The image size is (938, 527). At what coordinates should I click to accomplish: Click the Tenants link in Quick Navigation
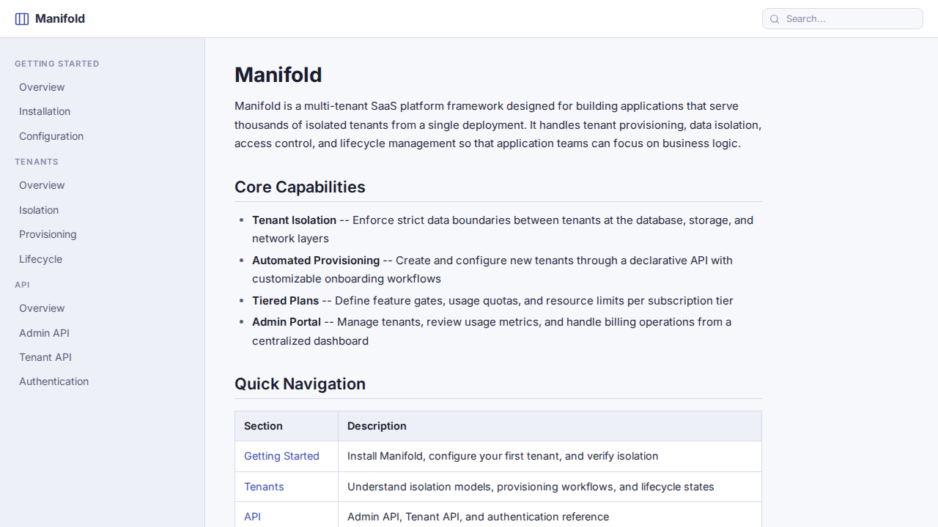tap(264, 487)
